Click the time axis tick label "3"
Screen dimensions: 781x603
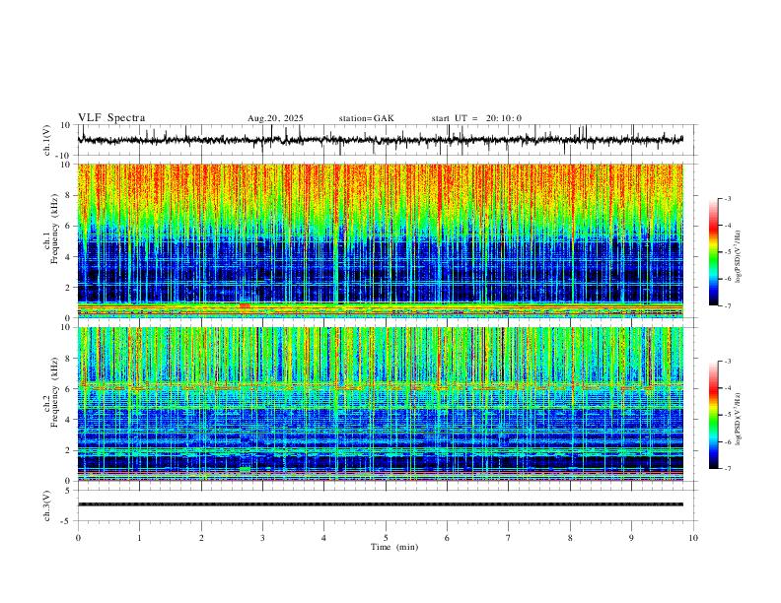(262, 538)
